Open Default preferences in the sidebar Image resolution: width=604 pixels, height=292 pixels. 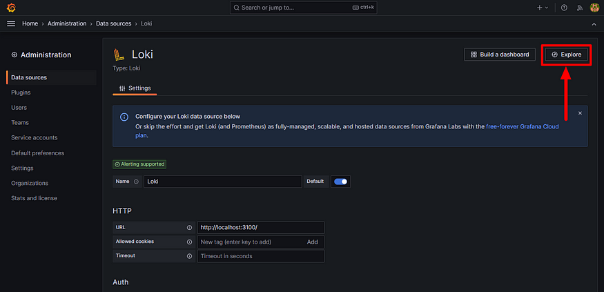(x=38, y=153)
